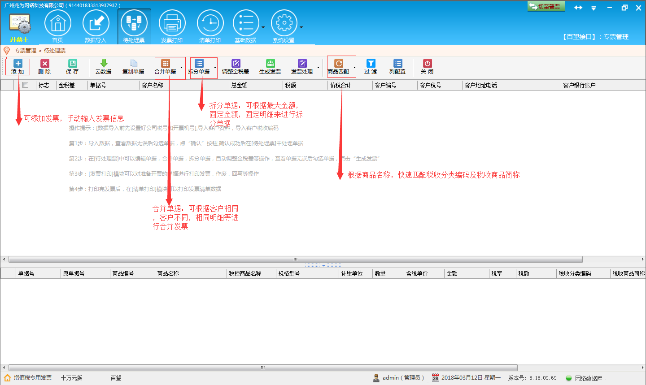Screen dimensions: 646x385
Task: Expand the 拆分单据 dropdown arrow
Action: (215, 68)
